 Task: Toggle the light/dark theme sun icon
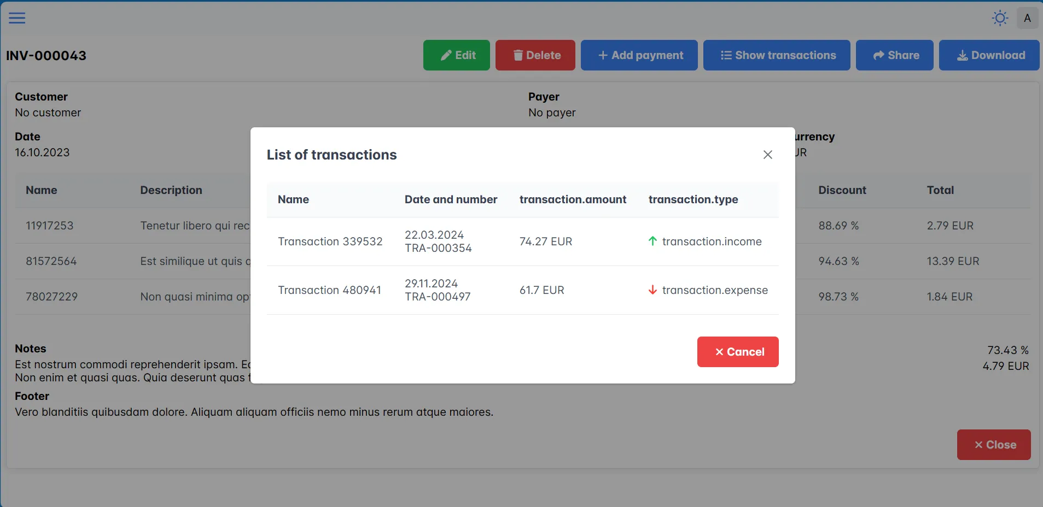coord(999,18)
